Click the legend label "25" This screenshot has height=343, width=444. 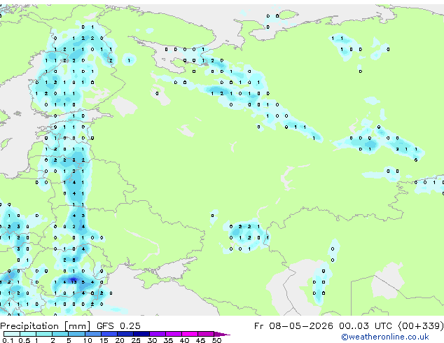tap(136, 340)
